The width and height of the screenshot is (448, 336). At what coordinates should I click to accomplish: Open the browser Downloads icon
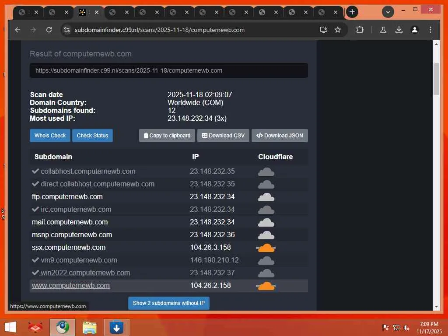[x=399, y=30]
